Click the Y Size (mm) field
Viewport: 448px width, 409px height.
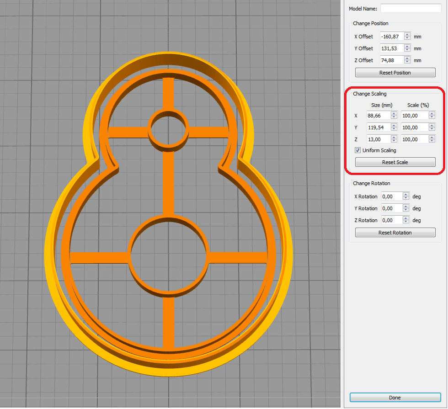coord(379,127)
